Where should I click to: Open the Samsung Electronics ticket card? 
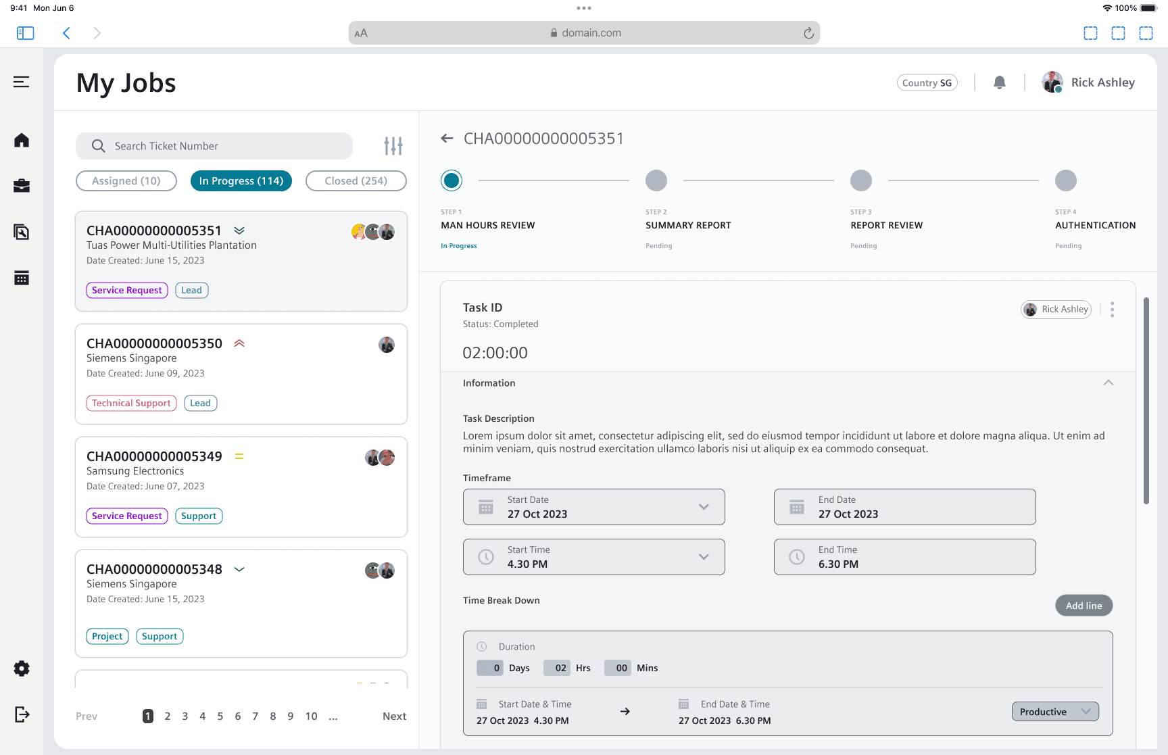tap(241, 487)
